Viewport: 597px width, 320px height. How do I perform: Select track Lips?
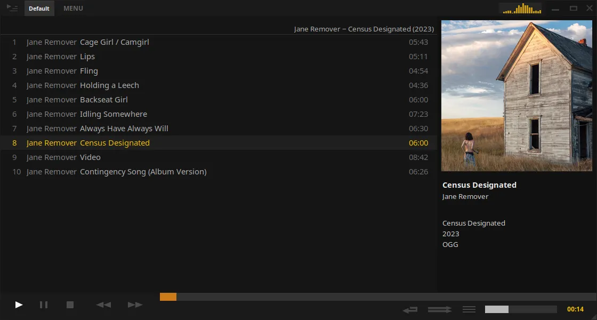pyautogui.click(x=219, y=57)
